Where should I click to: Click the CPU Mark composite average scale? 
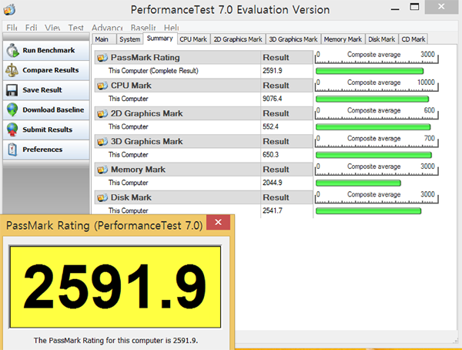point(377,86)
